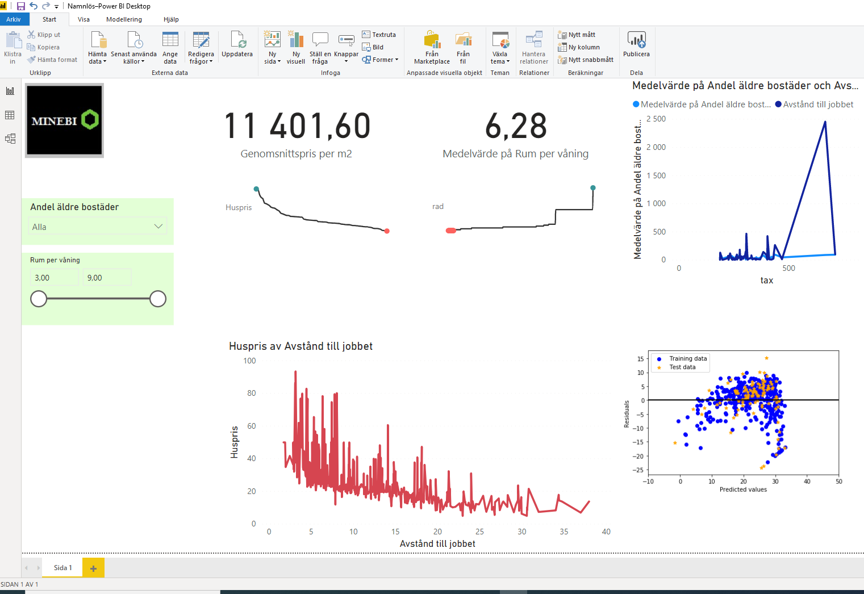Add a new page with plus button
Screen dimensions: 864x594
pyautogui.click(x=93, y=568)
